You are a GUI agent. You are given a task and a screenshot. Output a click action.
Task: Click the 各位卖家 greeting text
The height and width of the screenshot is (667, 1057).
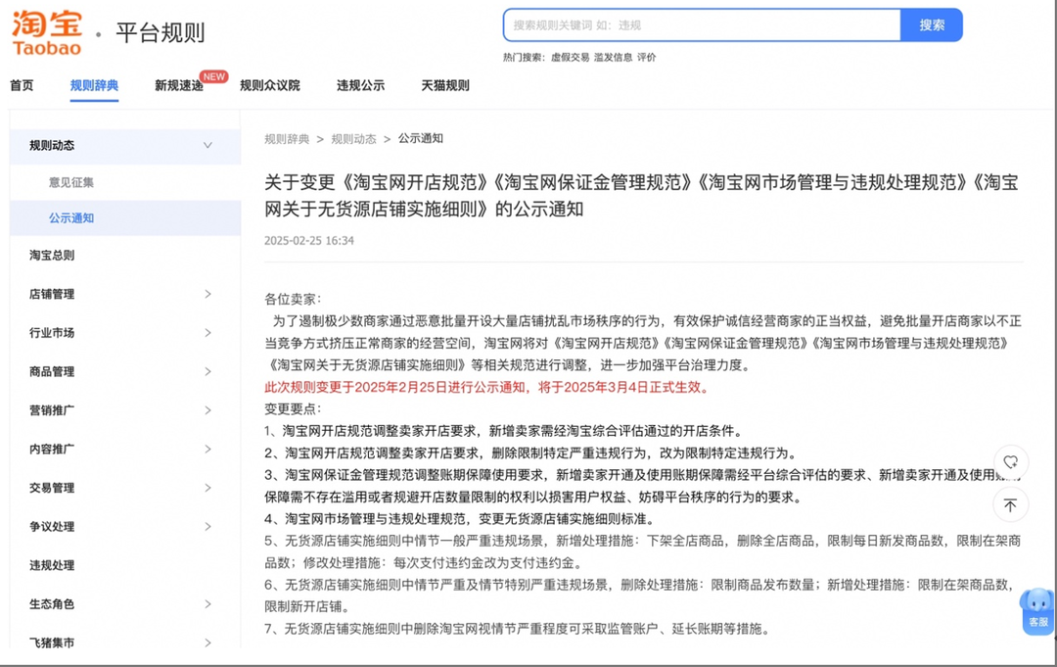point(294,299)
